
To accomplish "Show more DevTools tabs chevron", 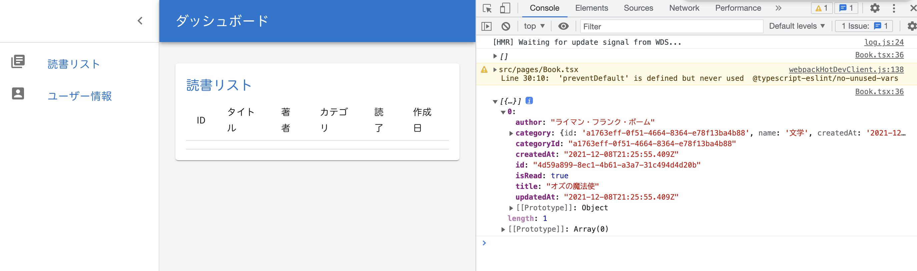I will tap(779, 8).
